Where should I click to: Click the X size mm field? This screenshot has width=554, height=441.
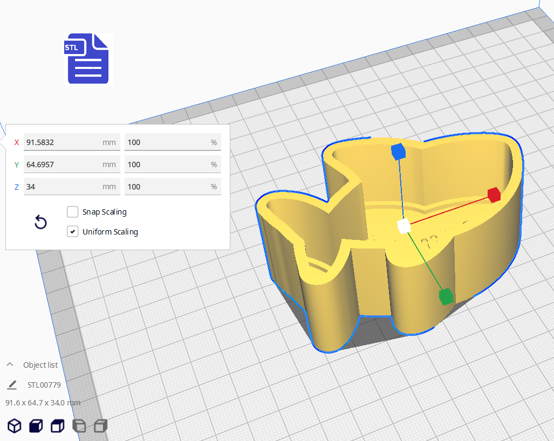72,142
